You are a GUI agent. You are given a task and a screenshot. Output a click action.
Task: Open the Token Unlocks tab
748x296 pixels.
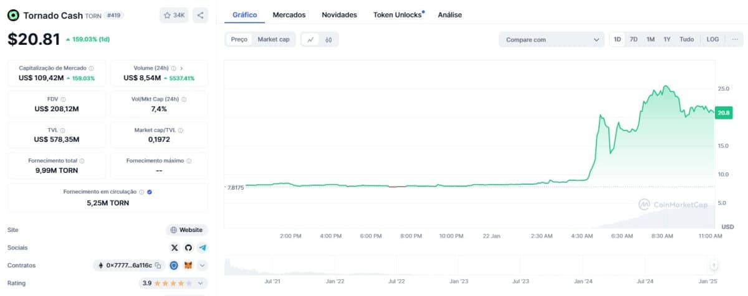[398, 14]
